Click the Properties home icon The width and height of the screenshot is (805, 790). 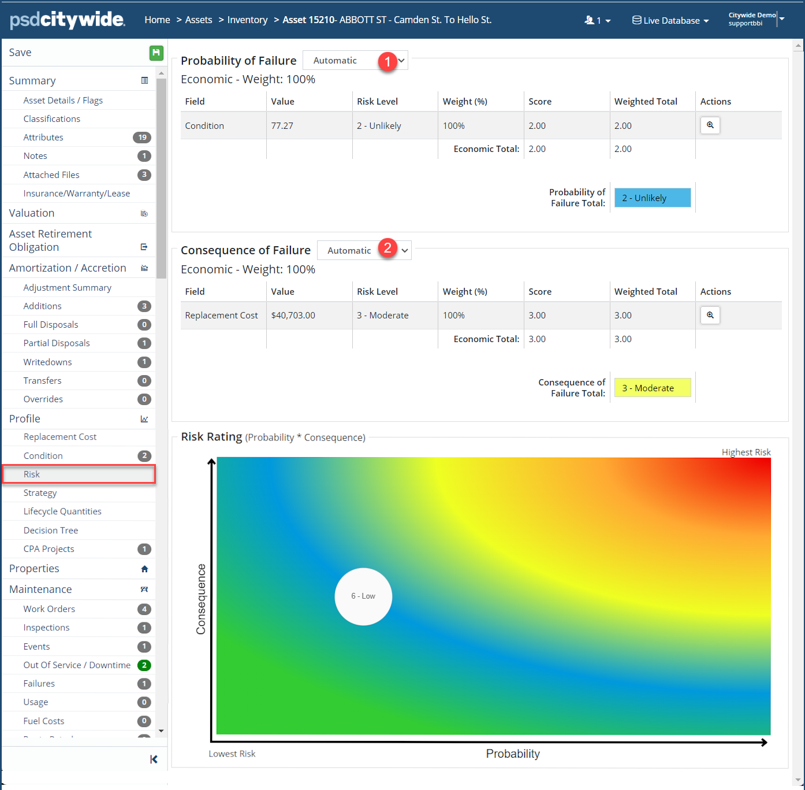pos(144,569)
